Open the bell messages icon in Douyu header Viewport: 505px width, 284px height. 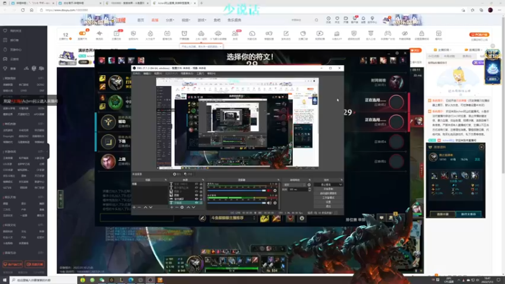coord(364,19)
